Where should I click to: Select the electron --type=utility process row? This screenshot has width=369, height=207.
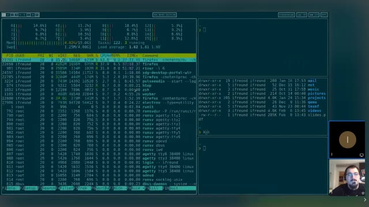tap(99, 102)
